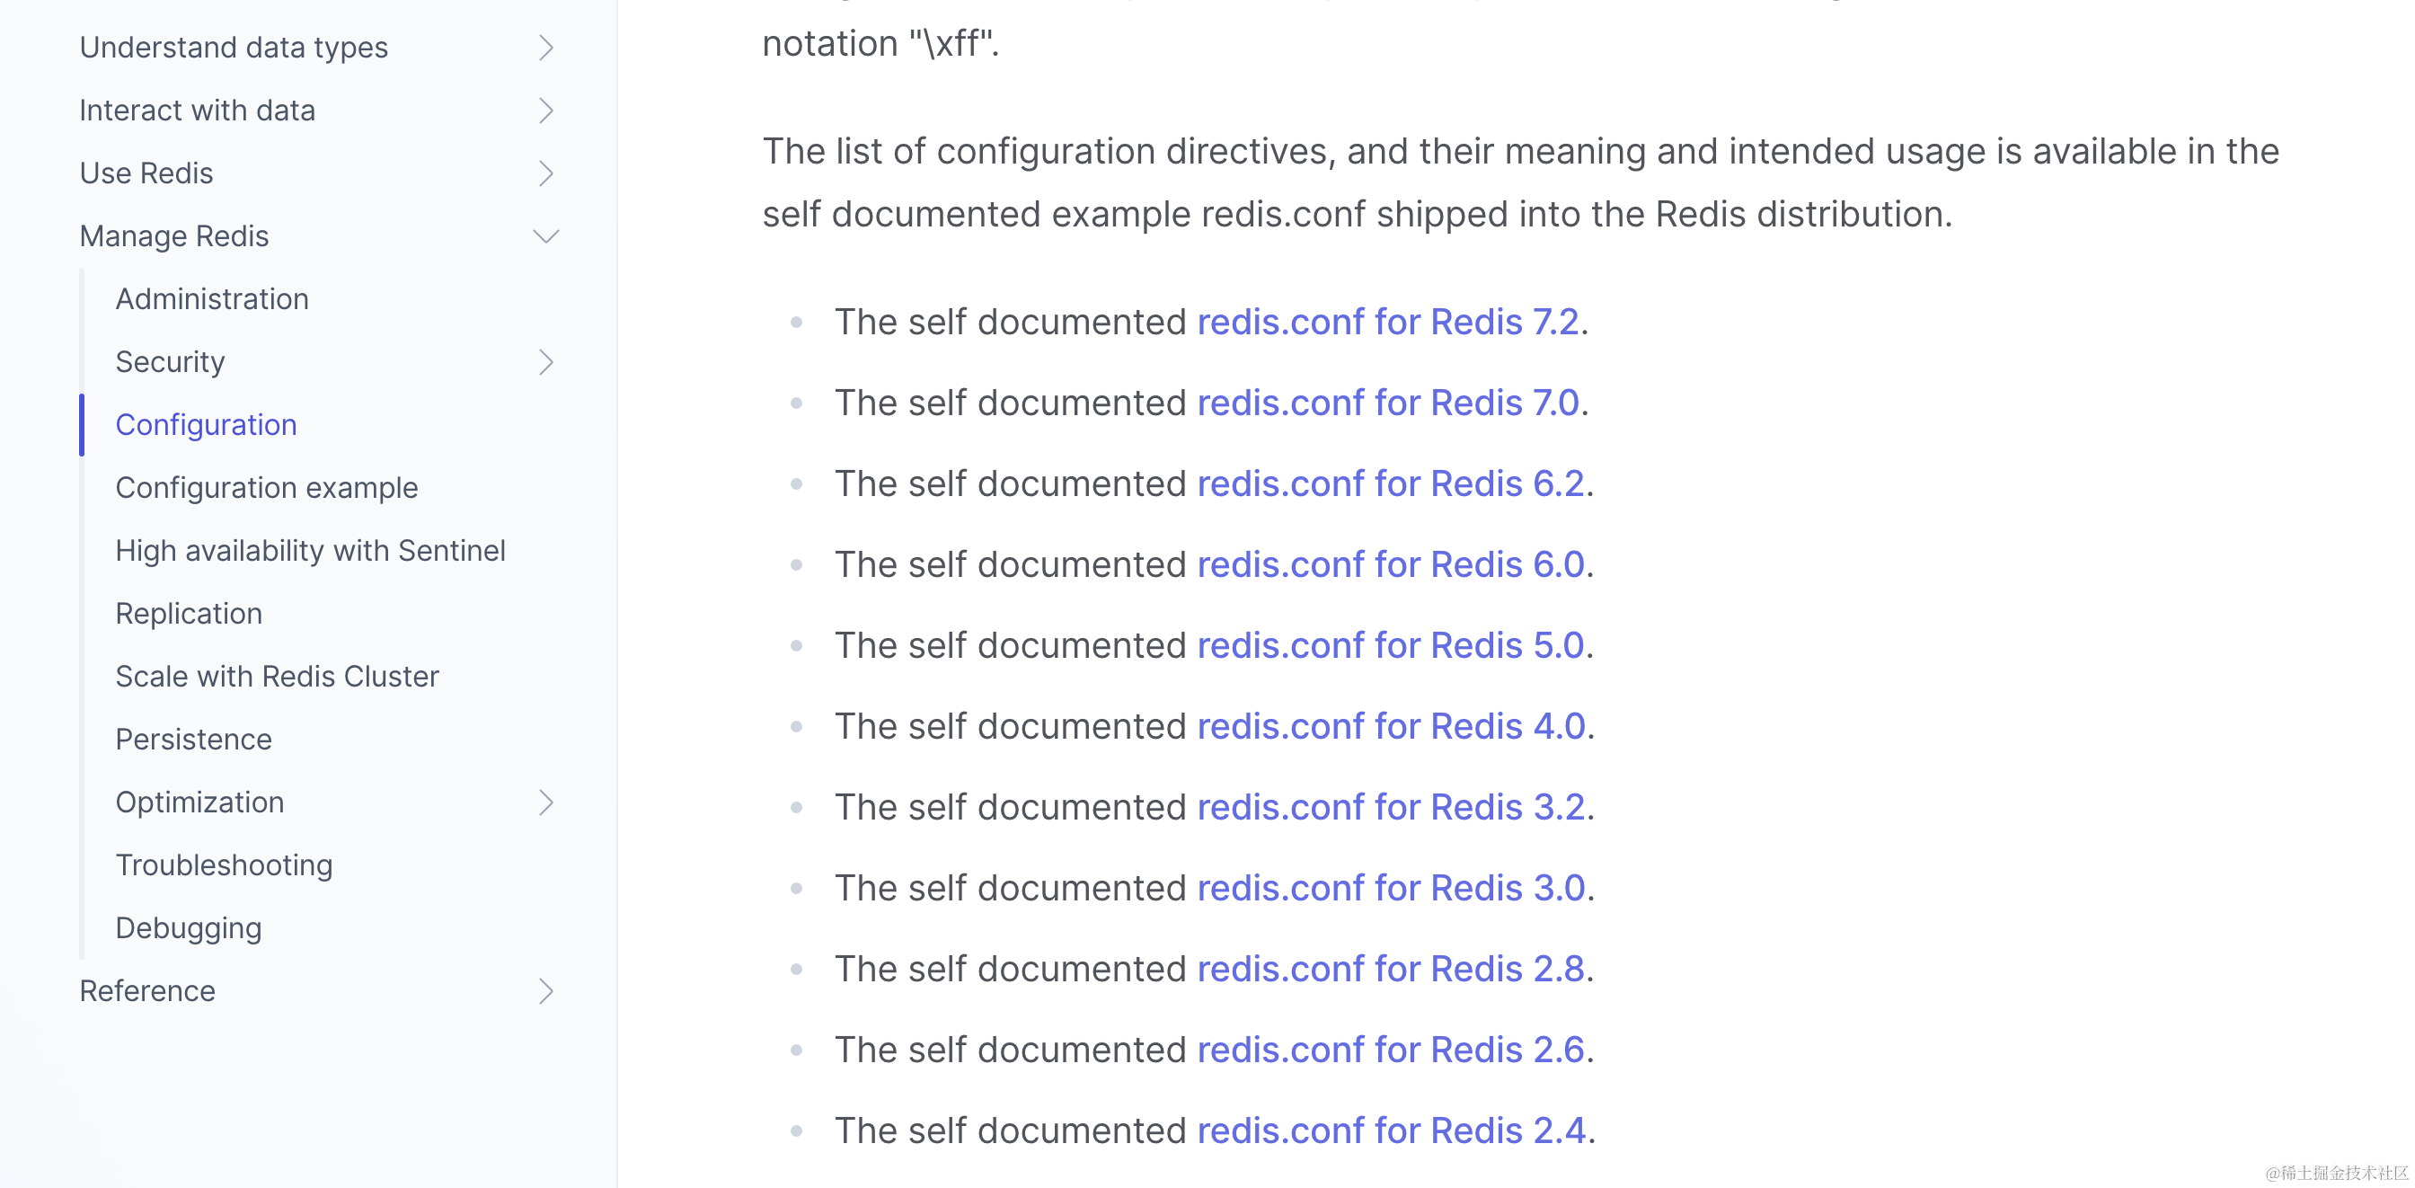Open the Replication docs page
This screenshot has width=2415, height=1188.
click(x=189, y=613)
